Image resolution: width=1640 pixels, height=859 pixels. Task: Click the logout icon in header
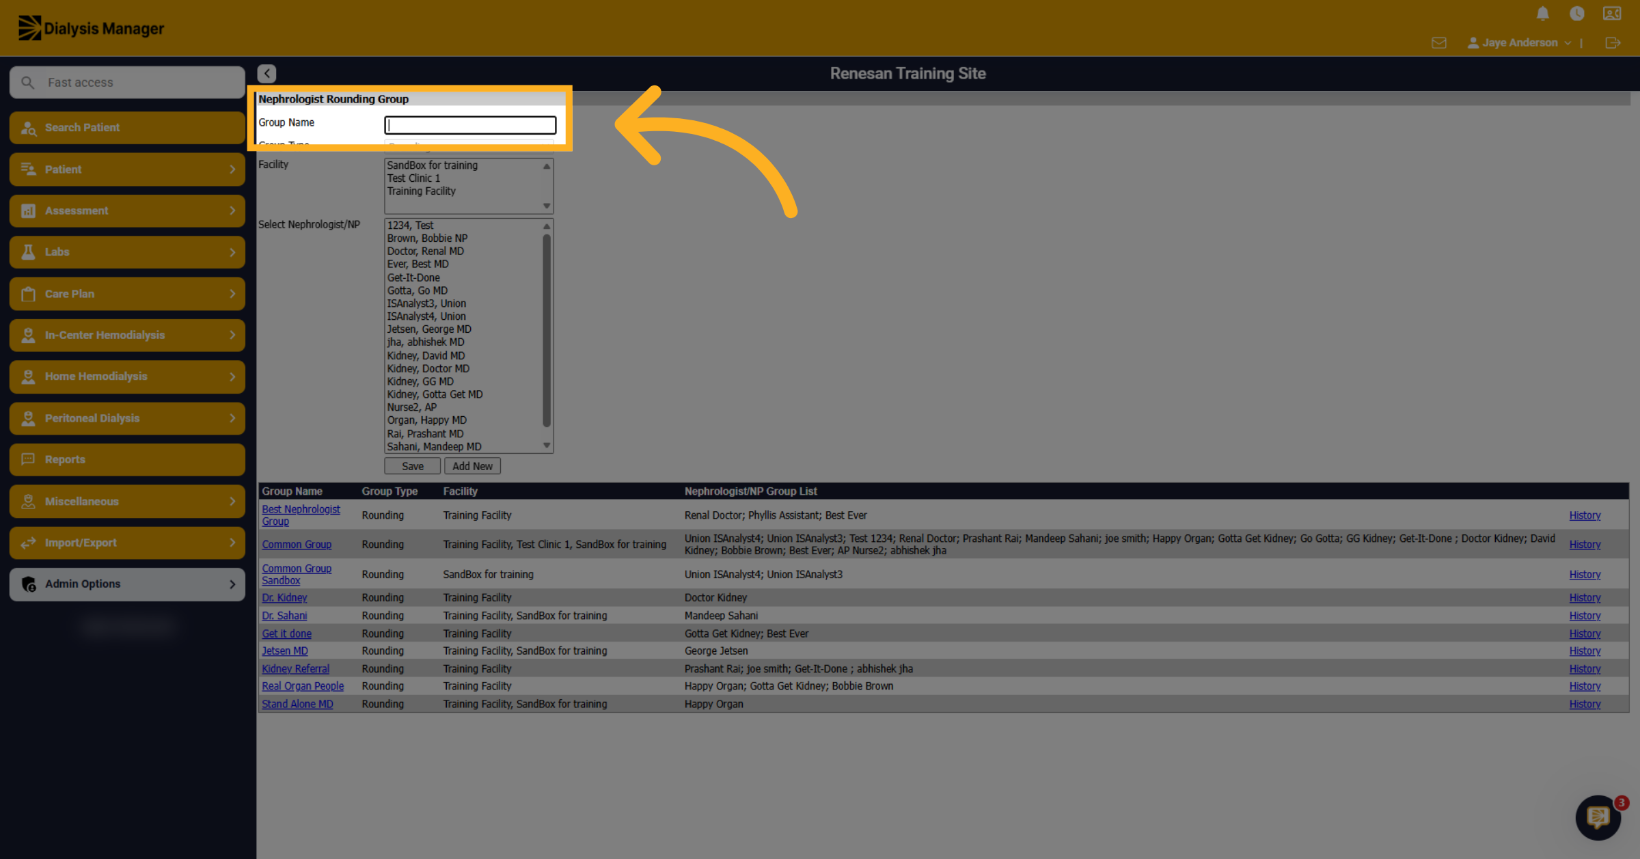pos(1612,42)
